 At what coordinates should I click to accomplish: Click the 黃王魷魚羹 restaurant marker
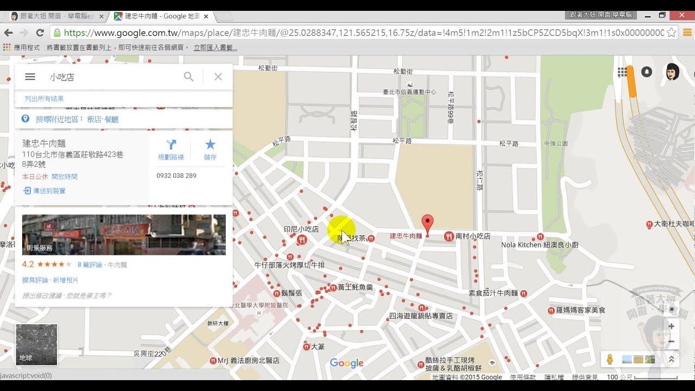coord(333,288)
